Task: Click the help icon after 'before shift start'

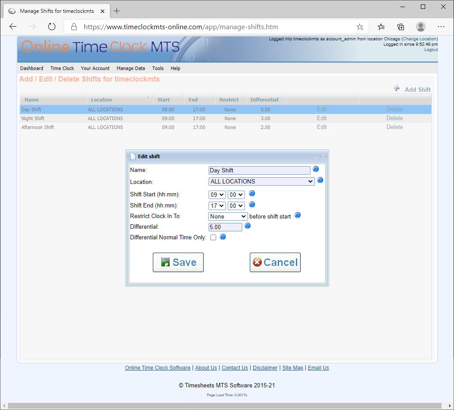Action: (x=297, y=215)
